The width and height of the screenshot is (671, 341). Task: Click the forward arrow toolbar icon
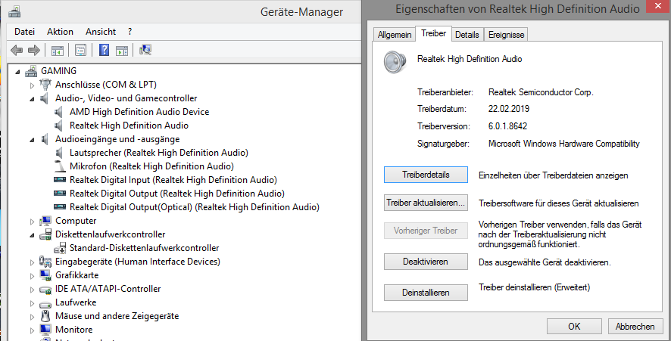(33, 51)
